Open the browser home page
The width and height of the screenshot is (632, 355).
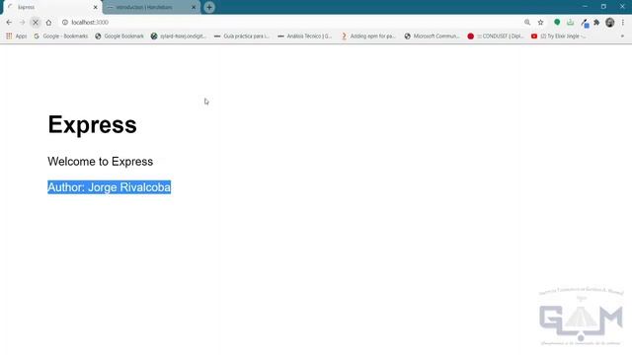[48, 23]
